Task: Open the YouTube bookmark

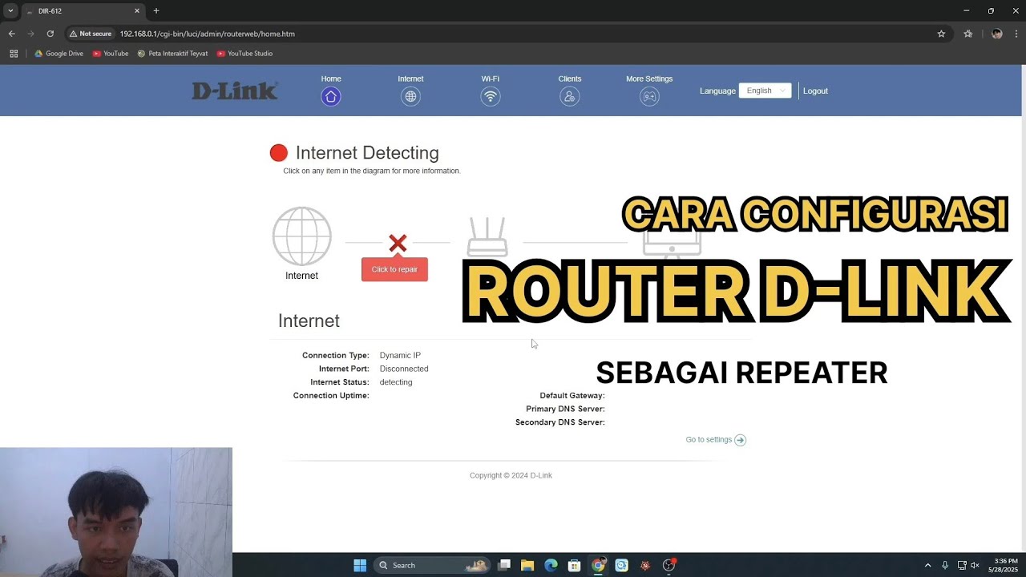Action: pos(111,54)
